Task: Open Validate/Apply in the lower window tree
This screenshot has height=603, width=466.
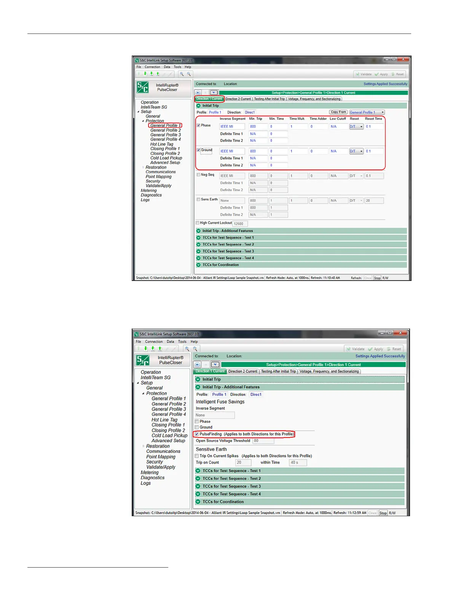Action: click(x=161, y=467)
